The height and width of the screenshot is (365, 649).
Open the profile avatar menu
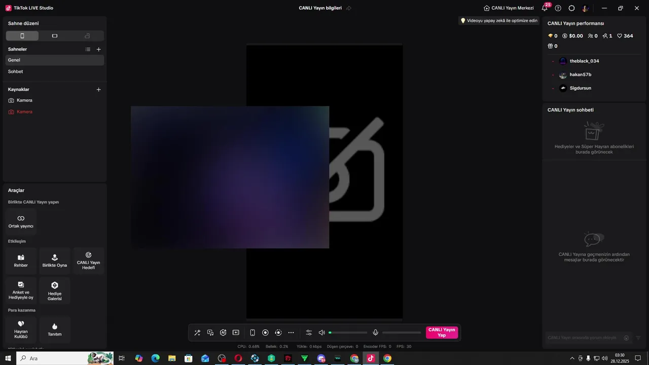(x=586, y=8)
